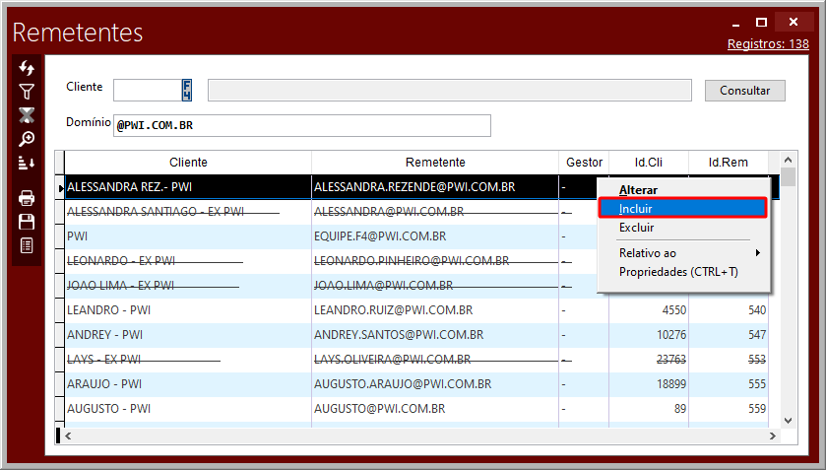Click the Registros: 138 link
Screen dimensions: 826x470
768,43
